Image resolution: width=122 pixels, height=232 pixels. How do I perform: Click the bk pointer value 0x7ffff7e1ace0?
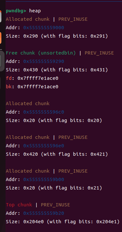coord(38,87)
